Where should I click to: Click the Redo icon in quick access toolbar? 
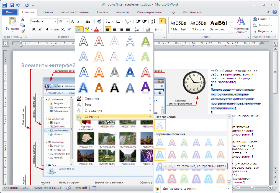pos(27,5)
